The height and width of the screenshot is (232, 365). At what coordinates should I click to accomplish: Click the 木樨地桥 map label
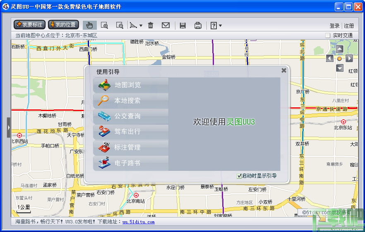click(47, 116)
